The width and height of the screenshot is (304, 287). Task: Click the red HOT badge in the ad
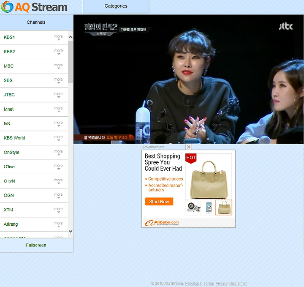click(x=191, y=159)
